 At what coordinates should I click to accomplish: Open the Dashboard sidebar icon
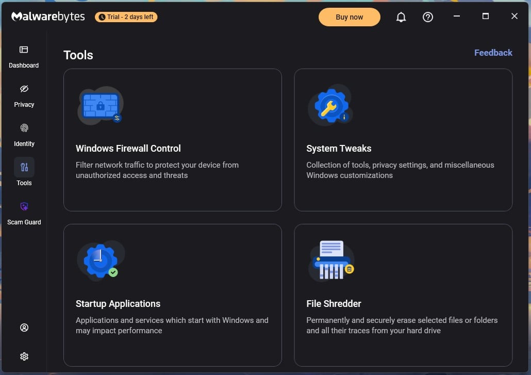tap(24, 50)
